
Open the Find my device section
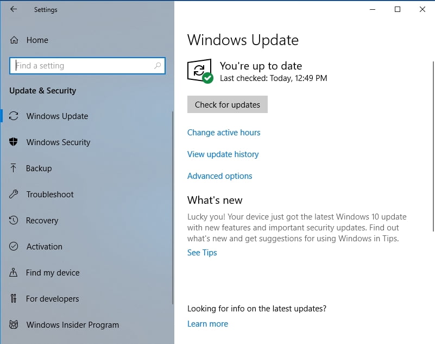(53, 273)
